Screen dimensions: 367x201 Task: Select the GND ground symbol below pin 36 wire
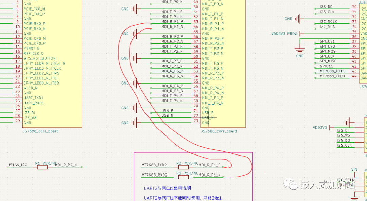(300, 51)
